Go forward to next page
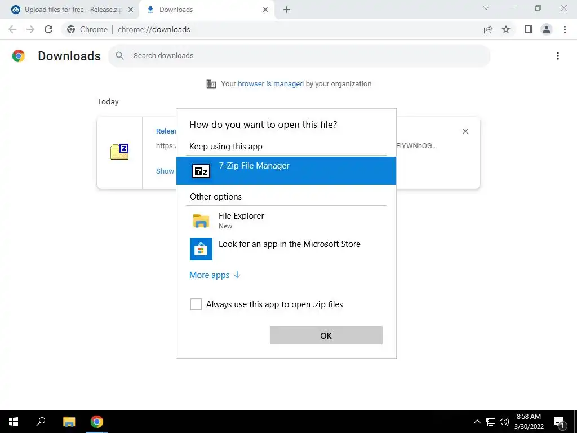This screenshot has width=577, height=433. click(30, 29)
